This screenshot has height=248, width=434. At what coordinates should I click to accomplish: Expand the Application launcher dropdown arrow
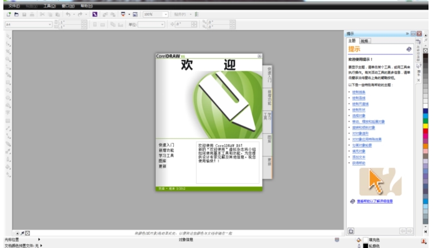click(129, 14)
